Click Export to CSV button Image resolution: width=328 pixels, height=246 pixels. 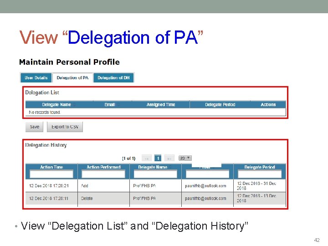(65, 127)
